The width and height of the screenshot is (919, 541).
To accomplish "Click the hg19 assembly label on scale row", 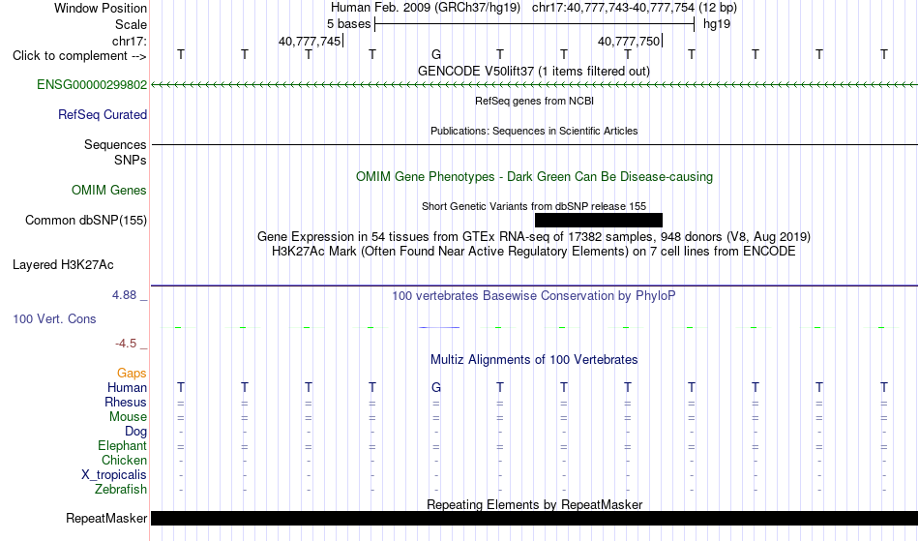I will pyautogui.click(x=717, y=24).
